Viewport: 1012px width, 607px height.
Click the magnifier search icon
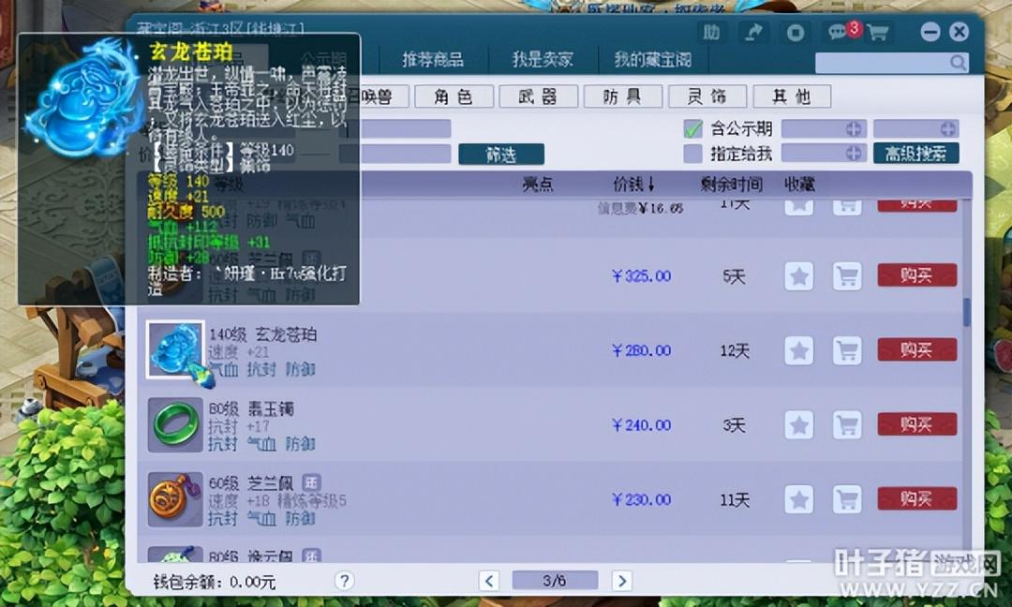(958, 63)
